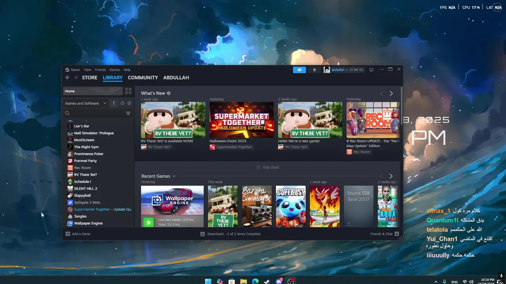This screenshot has height=284, width=506.
Task: Enter Big Picture mode via monitor icon
Action: (371, 70)
